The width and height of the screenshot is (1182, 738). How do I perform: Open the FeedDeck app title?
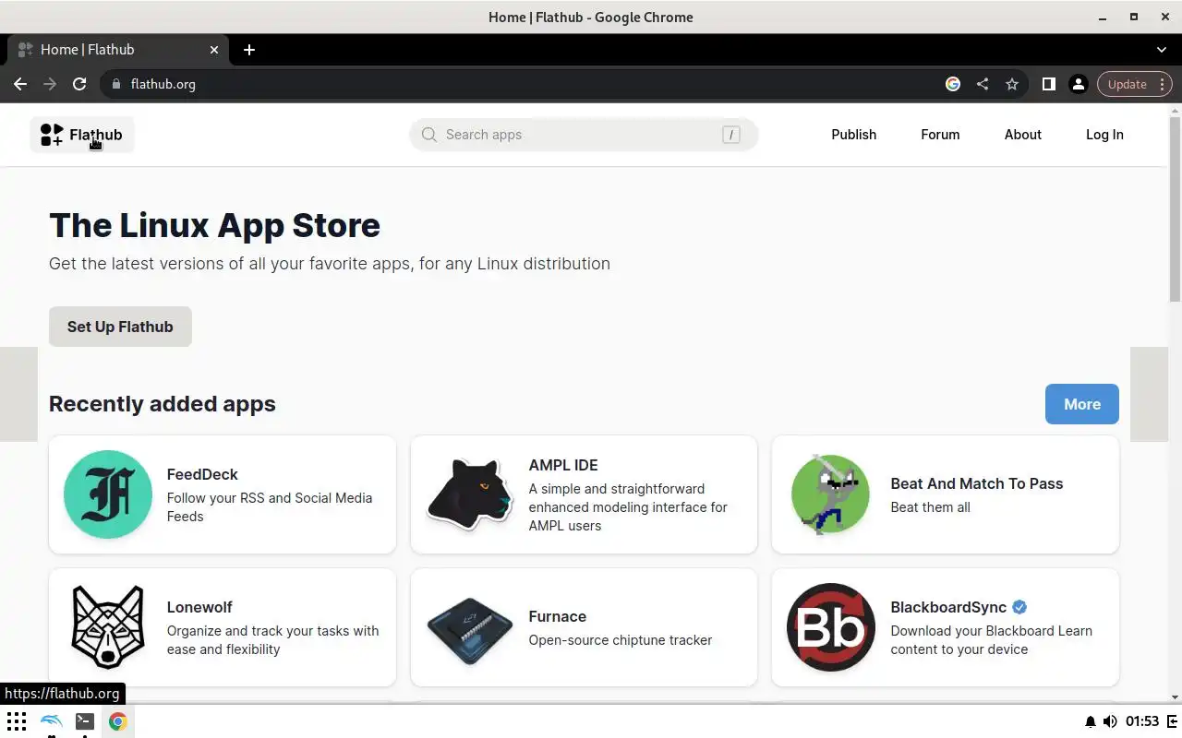[202, 474]
